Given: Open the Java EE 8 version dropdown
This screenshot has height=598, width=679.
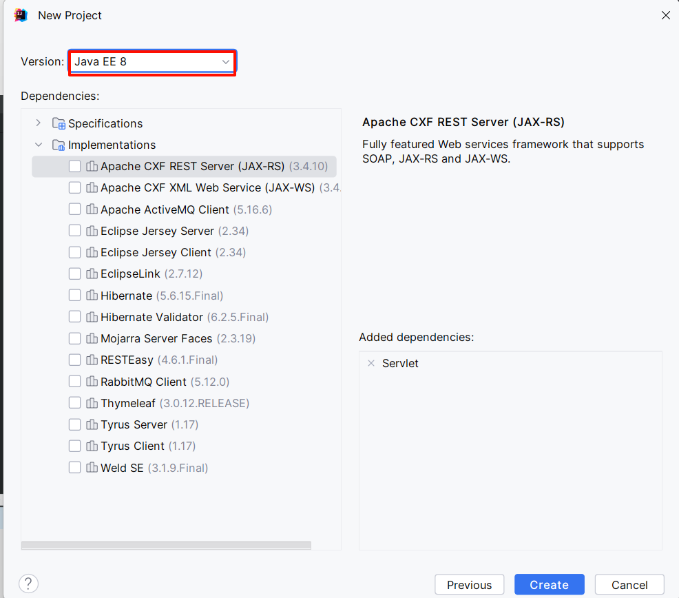Looking at the screenshot, I should 152,62.
